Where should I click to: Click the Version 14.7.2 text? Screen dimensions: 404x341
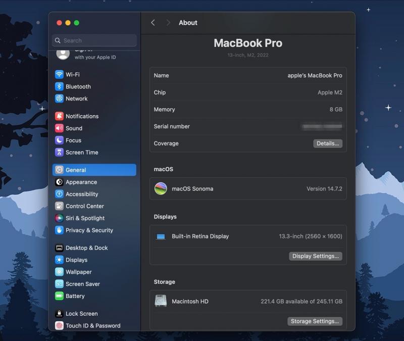click(x=324, y=188)
